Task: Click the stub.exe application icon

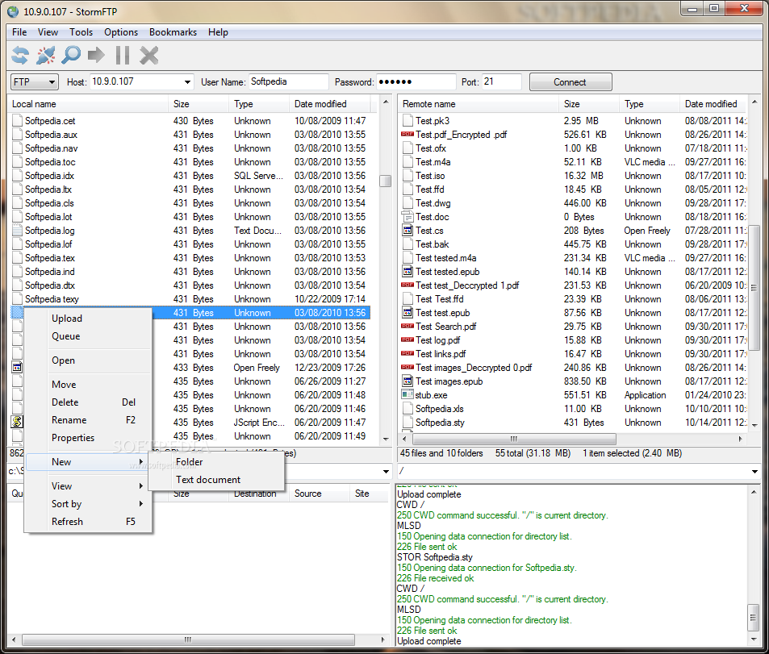Action: pos(407,394)
